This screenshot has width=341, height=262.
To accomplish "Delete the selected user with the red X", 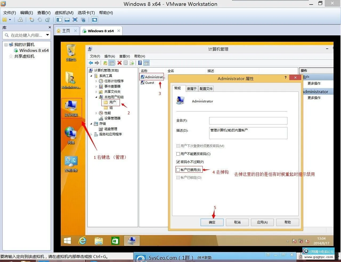I will 119,63.
